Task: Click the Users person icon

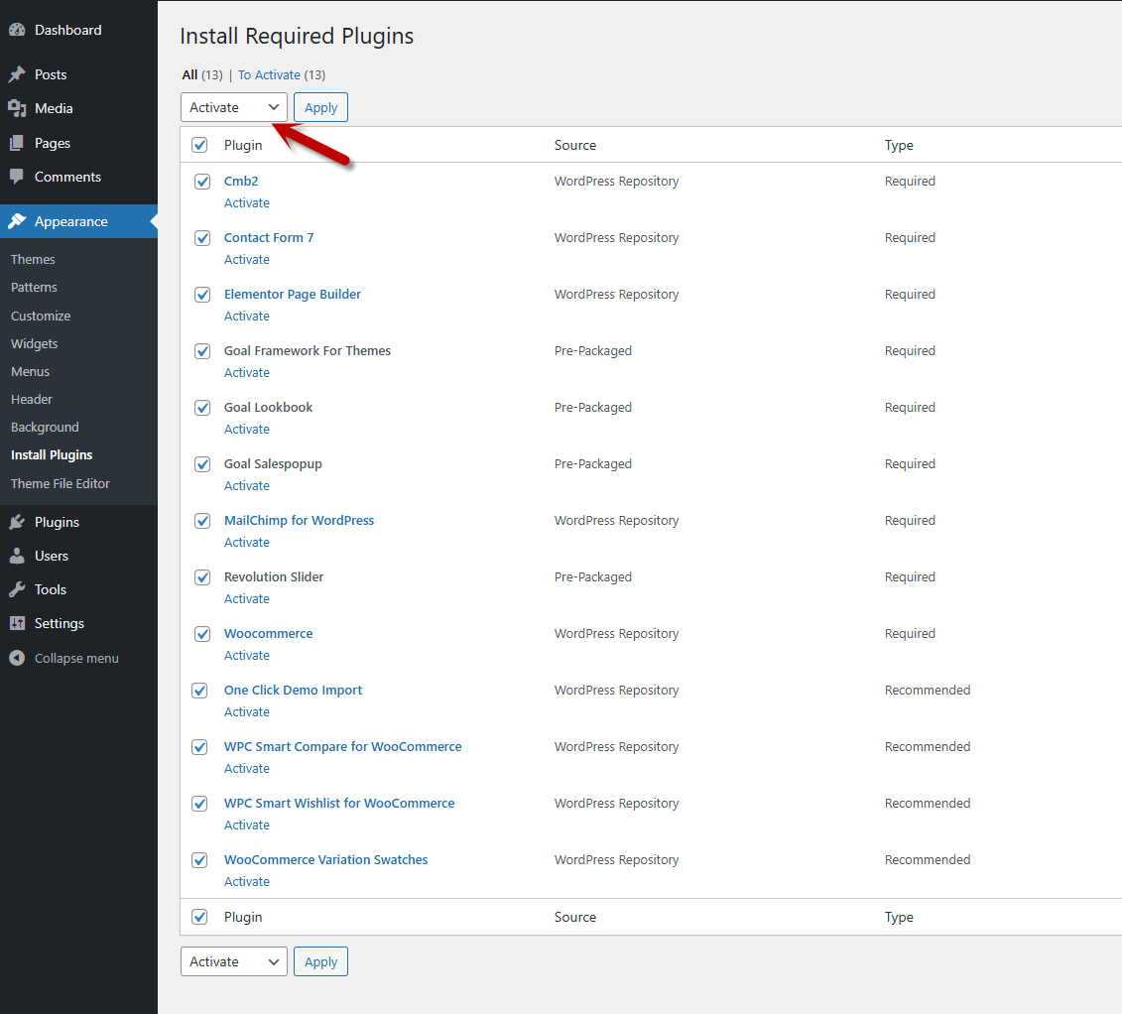Action: 17,556
